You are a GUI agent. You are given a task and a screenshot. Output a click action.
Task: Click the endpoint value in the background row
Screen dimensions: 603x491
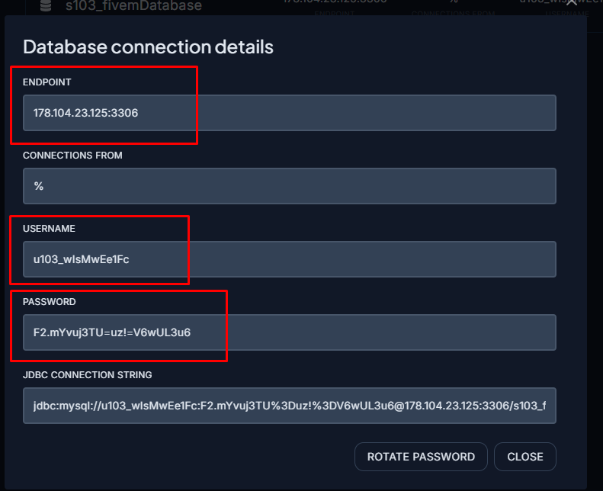point(335,3)
